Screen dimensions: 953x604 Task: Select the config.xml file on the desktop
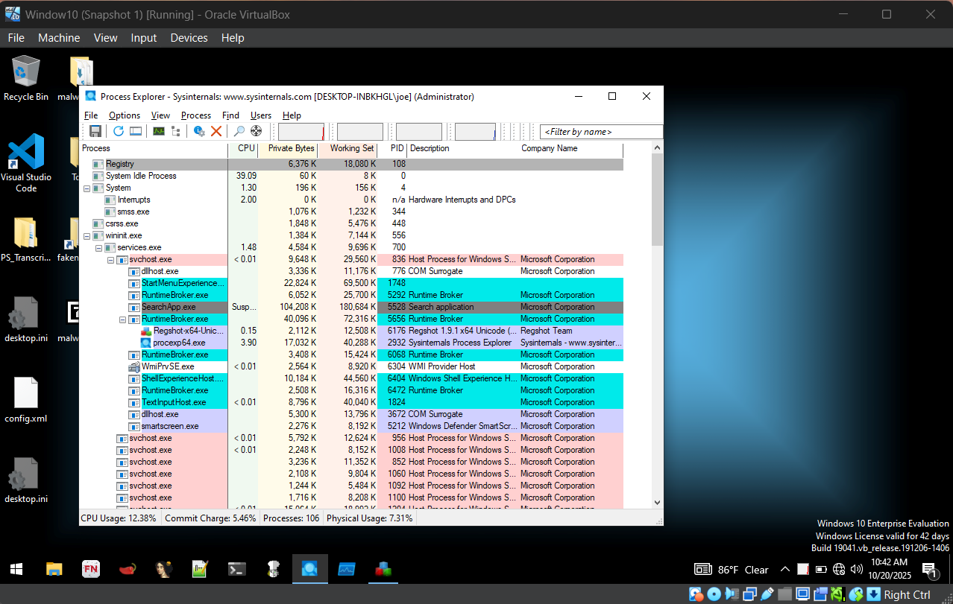point(26,401)
